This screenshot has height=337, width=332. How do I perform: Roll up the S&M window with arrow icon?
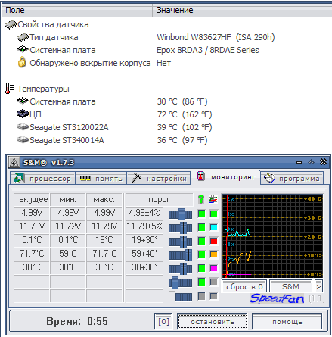tap(311, 162)
